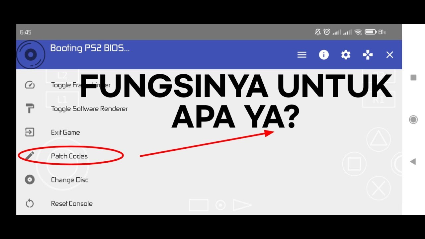Tap Android back triangle button
Screen dimensions: 425x239
point(413,162)
